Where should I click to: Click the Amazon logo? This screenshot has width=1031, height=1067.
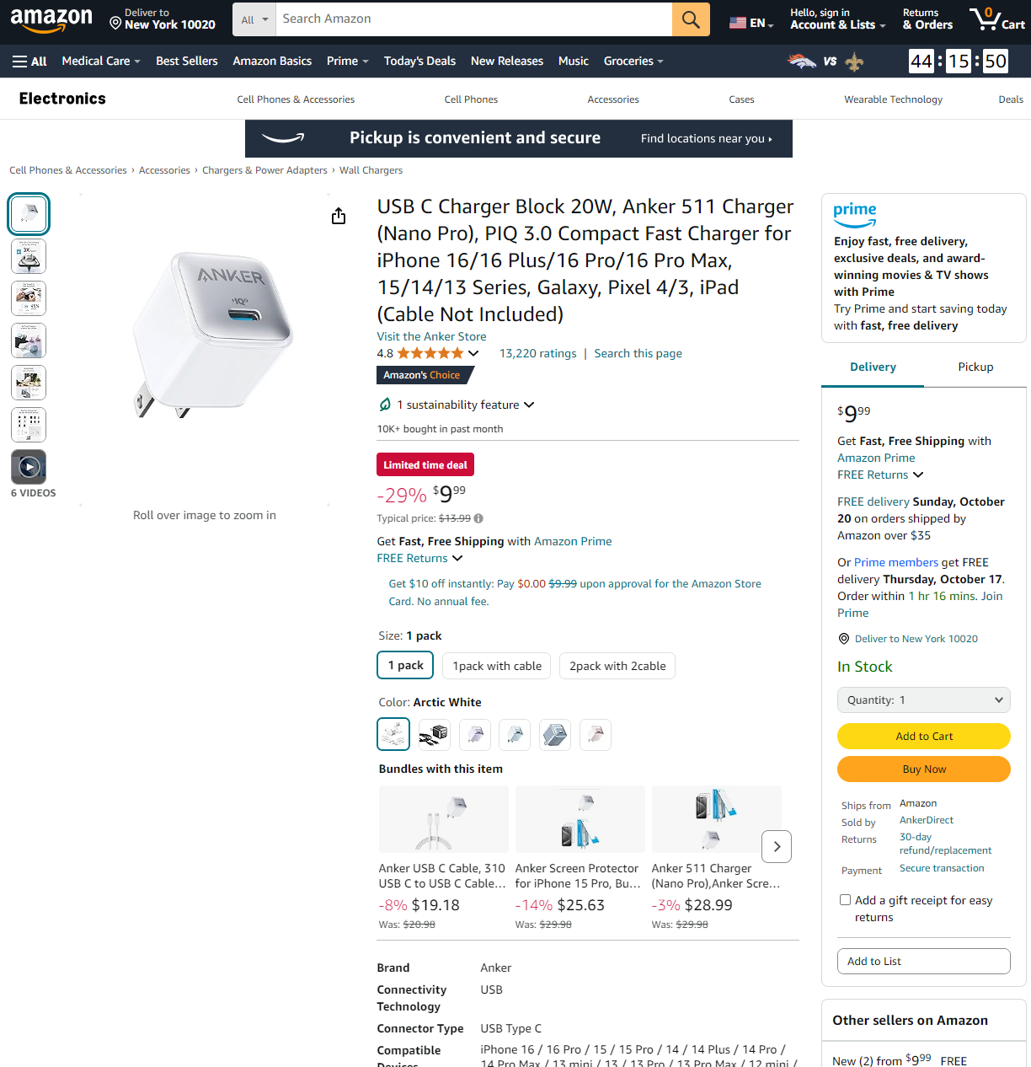click(51, 19)
